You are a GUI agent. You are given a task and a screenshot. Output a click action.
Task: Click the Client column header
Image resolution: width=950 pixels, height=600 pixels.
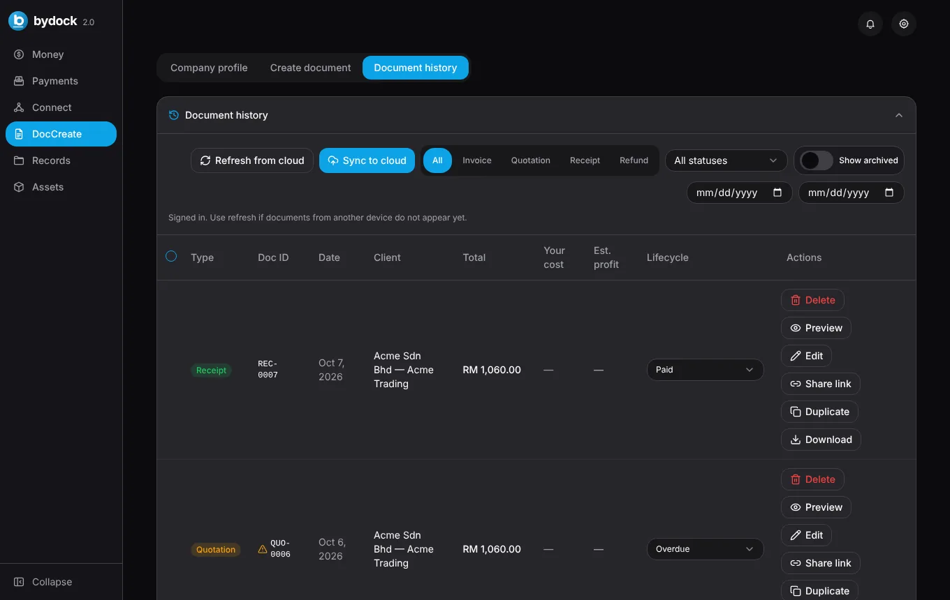(387, 257)
